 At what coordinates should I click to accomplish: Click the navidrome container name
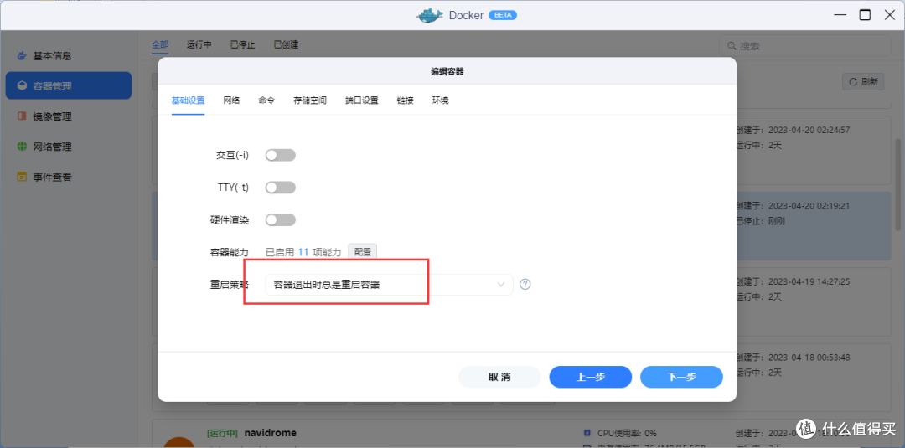271,433
